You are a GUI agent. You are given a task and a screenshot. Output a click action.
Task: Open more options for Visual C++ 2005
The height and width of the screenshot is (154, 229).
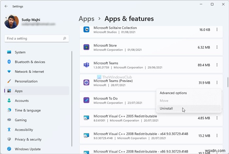(x=217, y=118)
